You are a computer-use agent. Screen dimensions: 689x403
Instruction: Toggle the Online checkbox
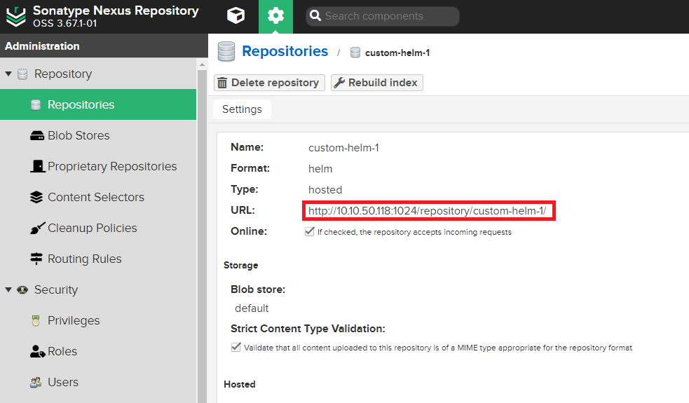click(309, 231)
